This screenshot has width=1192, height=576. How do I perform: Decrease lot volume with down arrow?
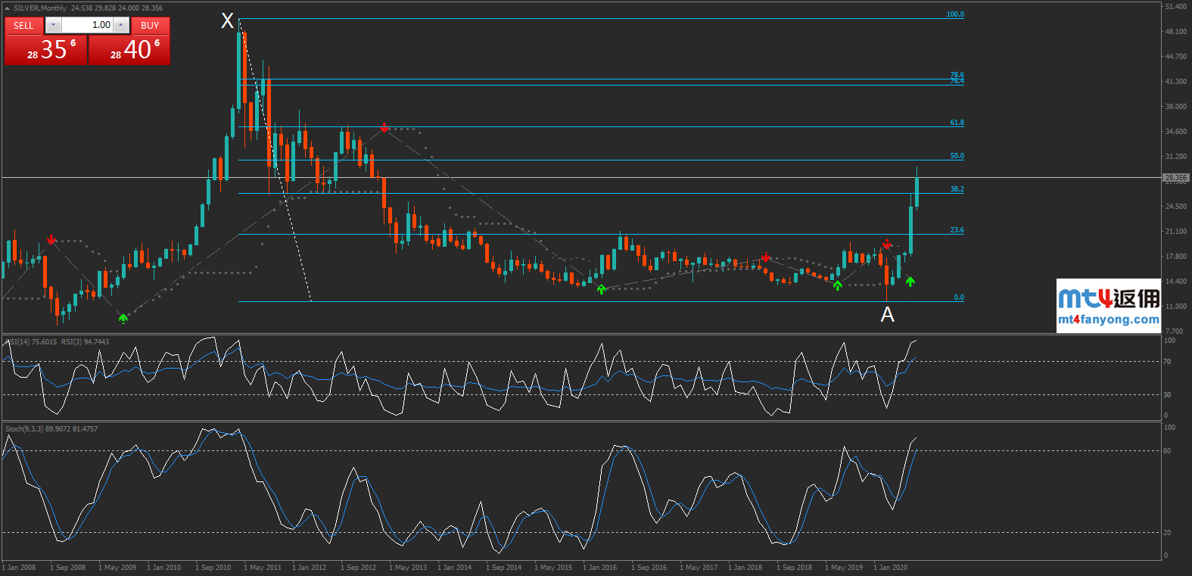53,25
